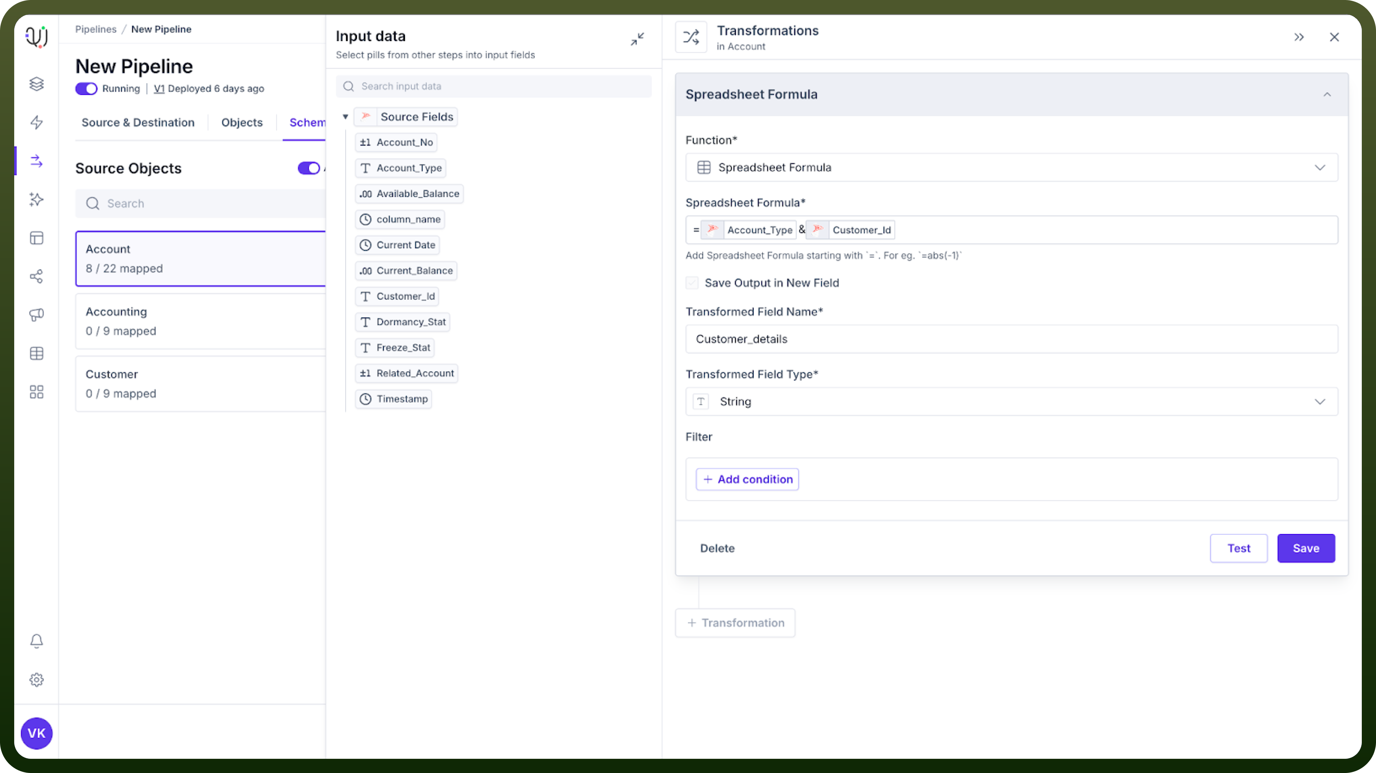Open the Function dropdown

[1012, 167]
